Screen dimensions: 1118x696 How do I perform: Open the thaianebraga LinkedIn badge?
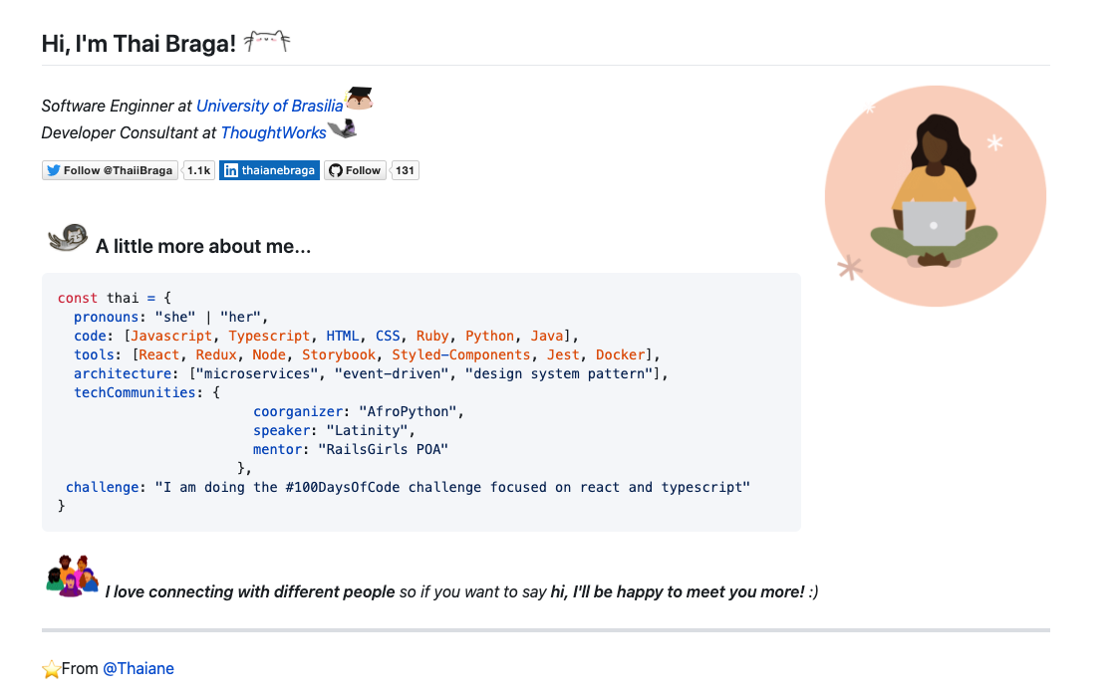[269, 169]
